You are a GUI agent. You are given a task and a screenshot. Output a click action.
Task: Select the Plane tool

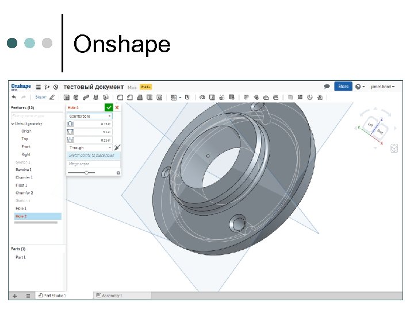[x=290, y=98]
